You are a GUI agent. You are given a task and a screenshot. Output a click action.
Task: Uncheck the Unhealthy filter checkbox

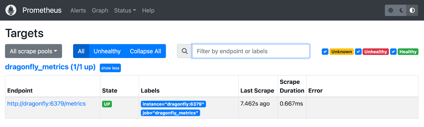[x=358, y=52]
